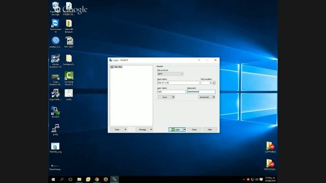The width and height of the screenshot is (326, 183).
Task: Click the User name field containing root
Action: (171, 91)
